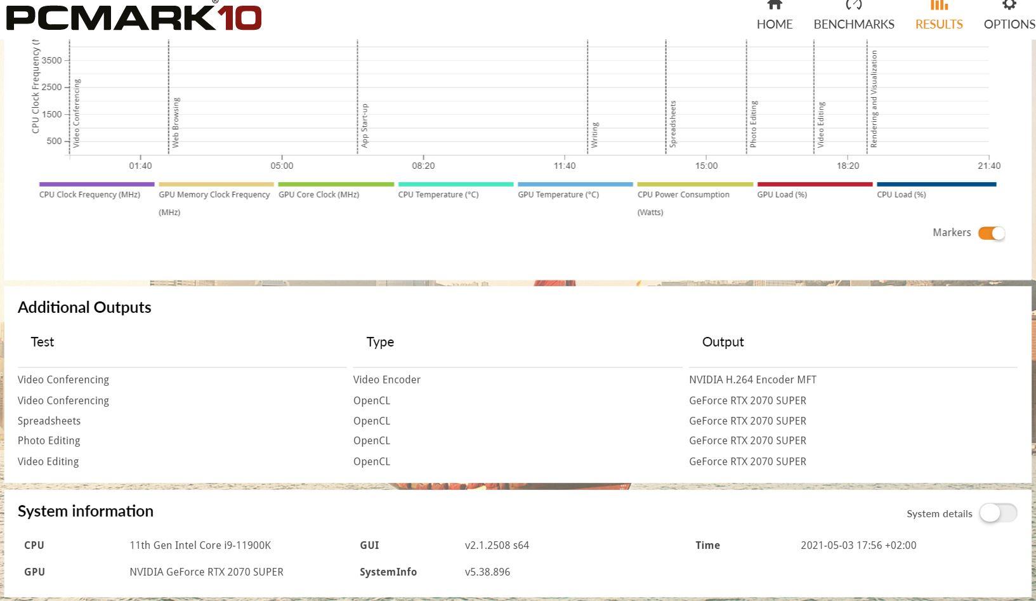
Task: Click the NVIDIA GeForce RTX 2070 SUPER GPU value
Action: click(206, 572)
